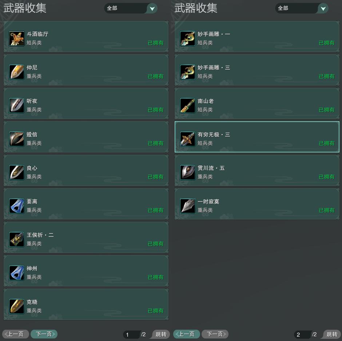Select the 神州 weapon row
The image size is (342, 341).
point(86,271)
